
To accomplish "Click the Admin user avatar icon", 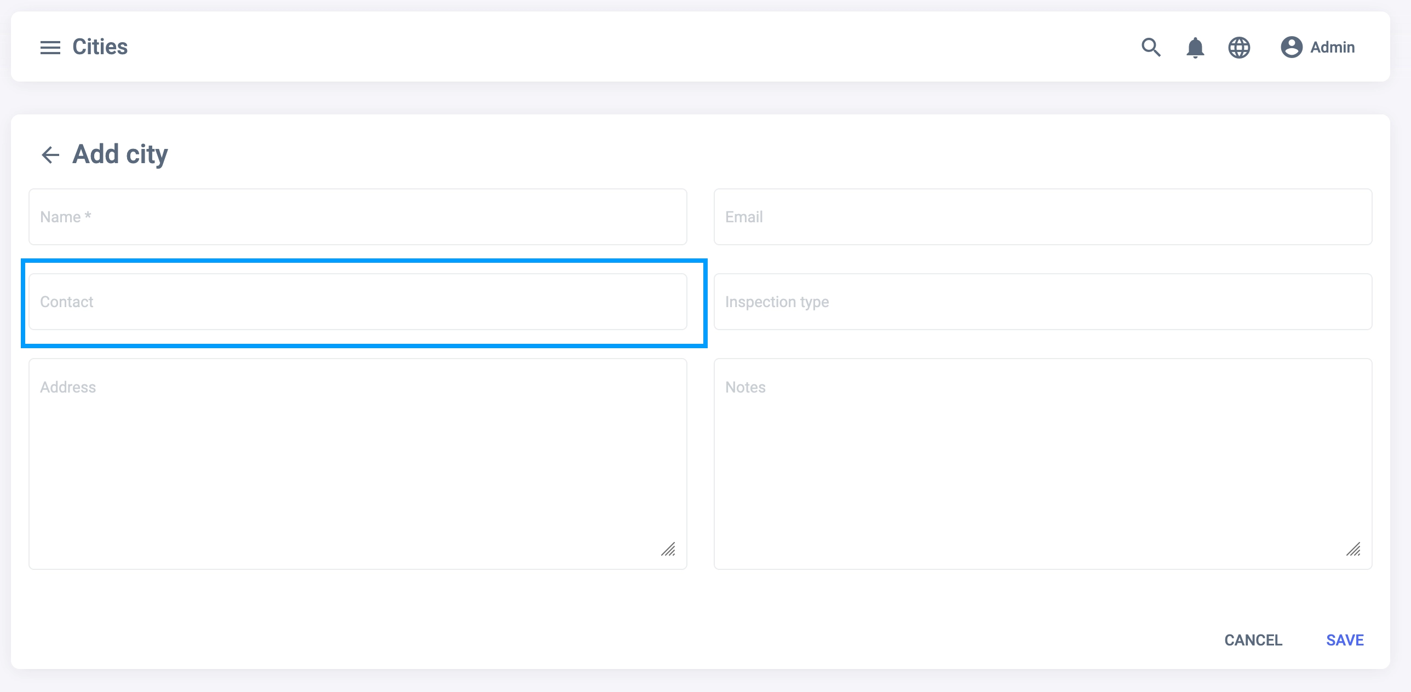I will coord(1291,47).
